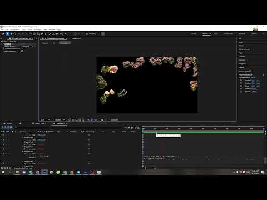
Task: Select the Clone Stamp tool
Action: pos(53,34)
